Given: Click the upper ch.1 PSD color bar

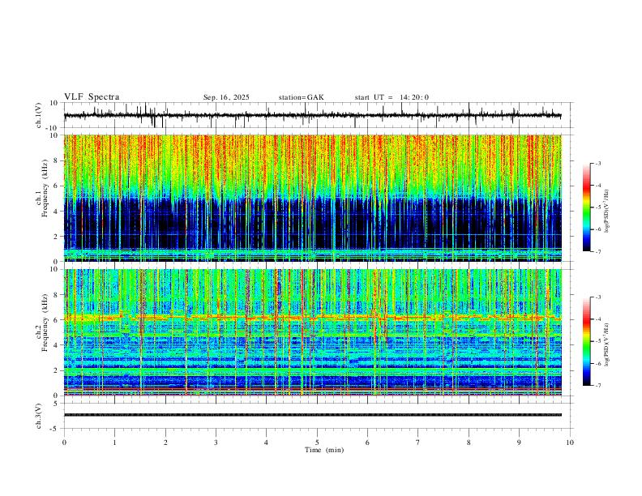Looking at the screenshot, I should click(586, 207).
